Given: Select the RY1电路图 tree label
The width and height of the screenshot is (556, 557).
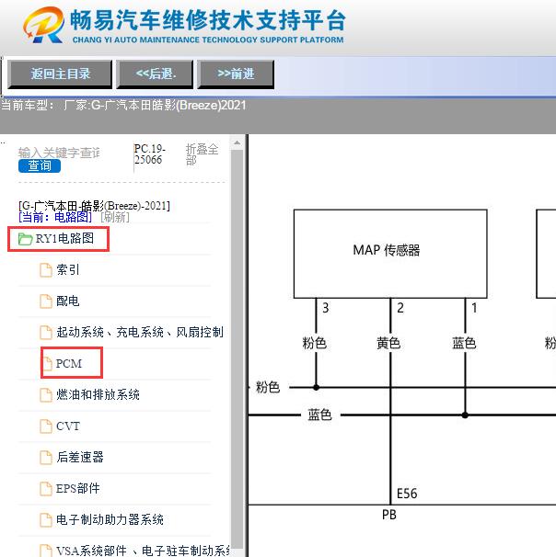Looking at the screenshot, I should tap(64, 238).
